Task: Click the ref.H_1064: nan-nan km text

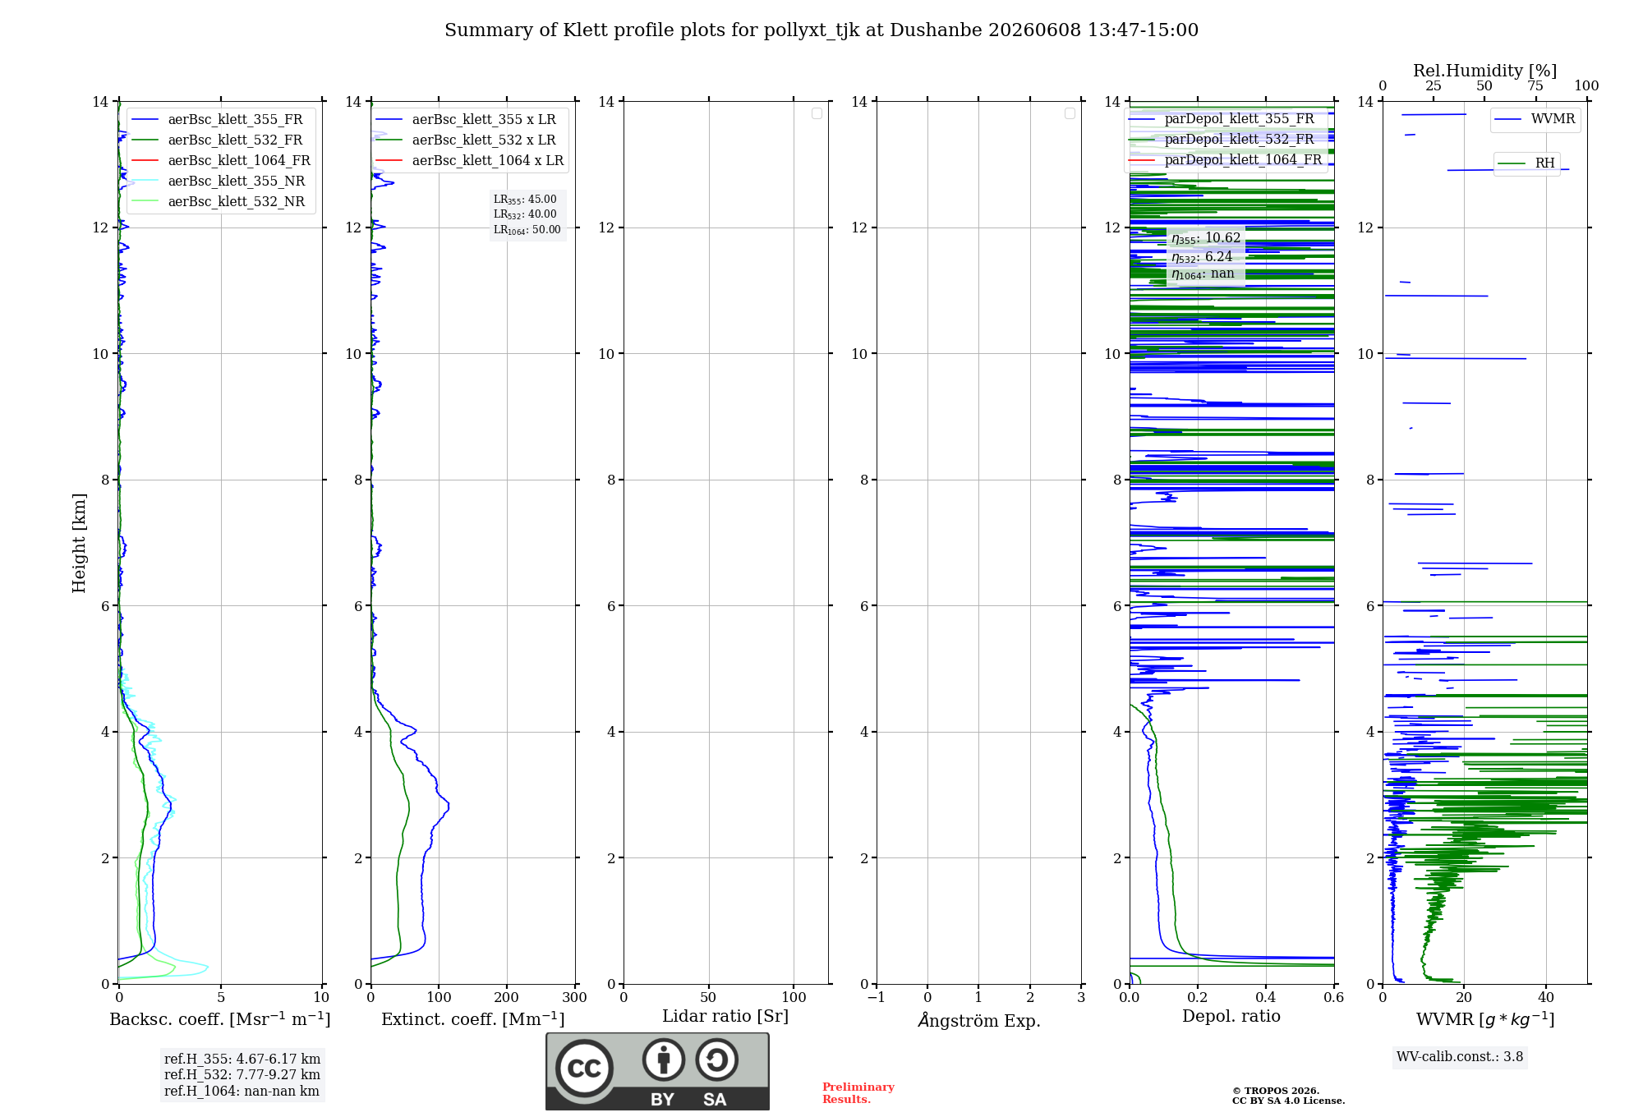Action: (x=242, y=1091)
